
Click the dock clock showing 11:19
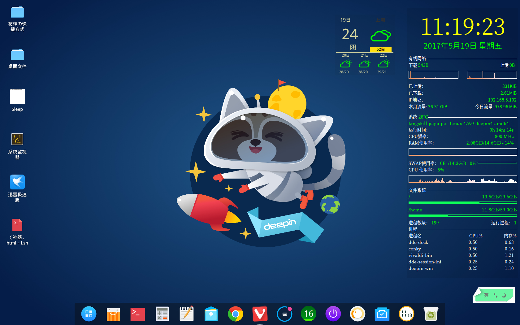tap(406, 314)
